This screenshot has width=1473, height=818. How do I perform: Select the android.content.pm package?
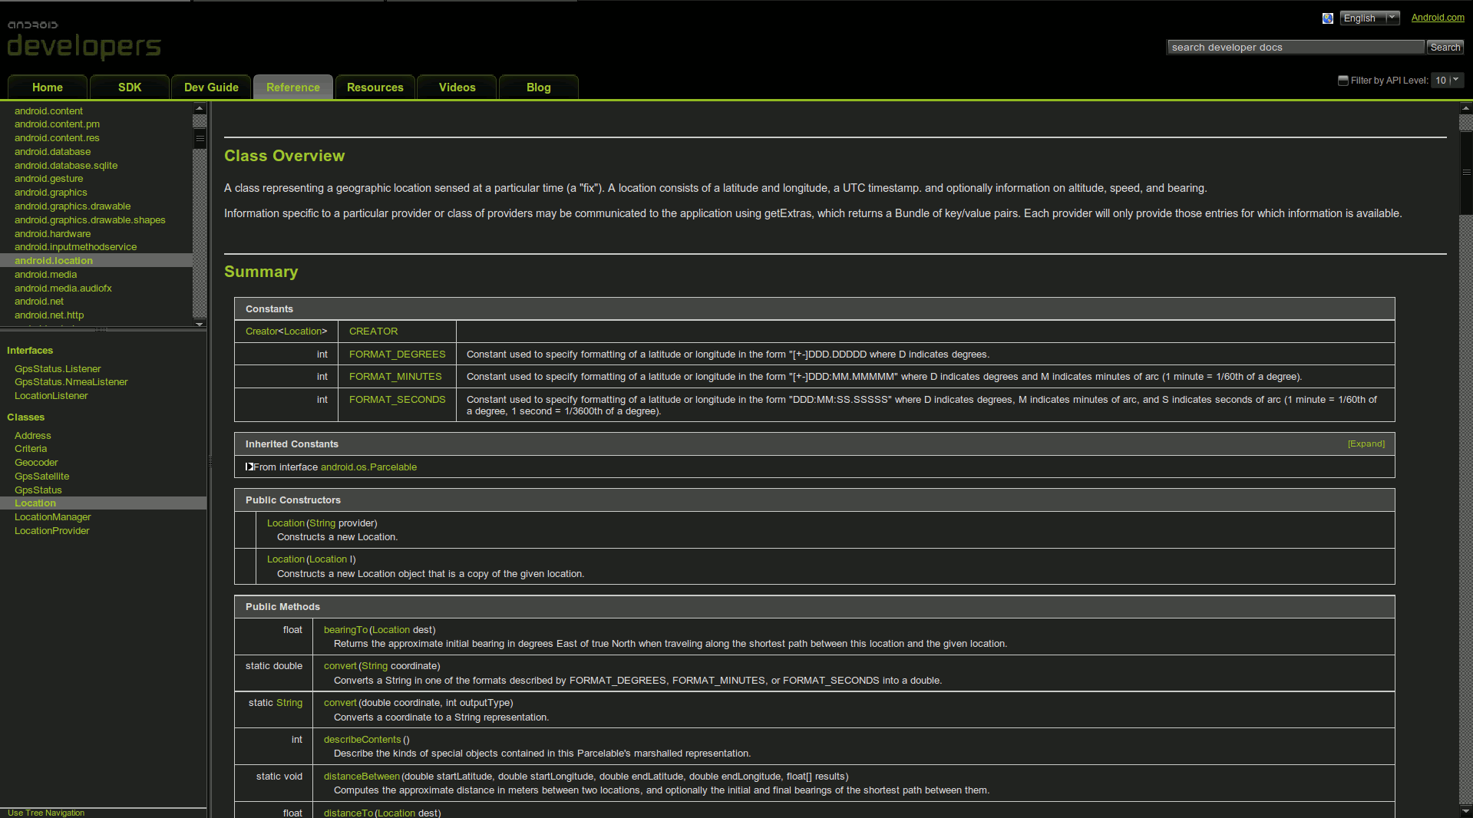tap(57, 124)
